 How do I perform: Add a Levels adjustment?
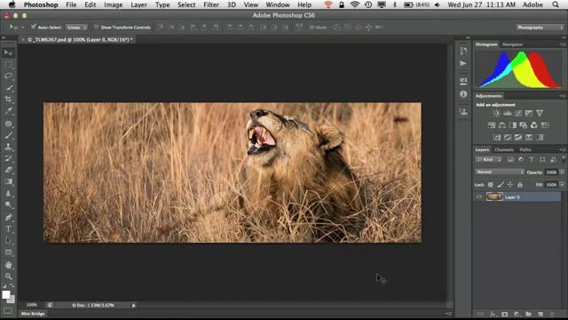(x=508, y=113)
